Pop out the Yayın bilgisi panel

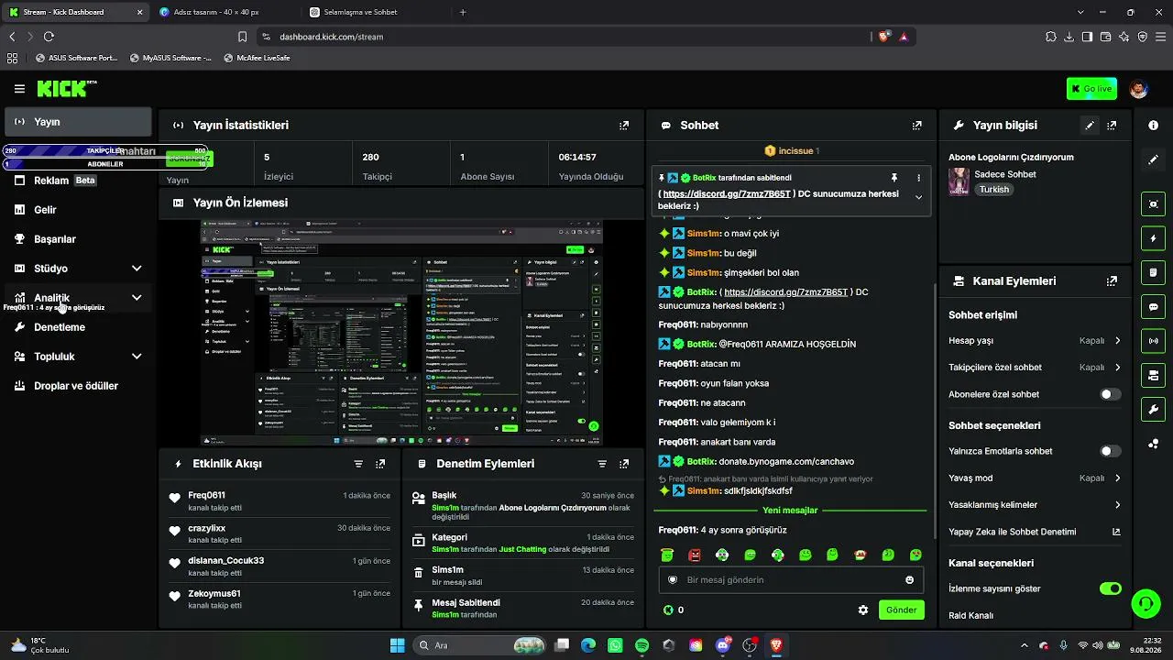click(x=1112, y=126)
